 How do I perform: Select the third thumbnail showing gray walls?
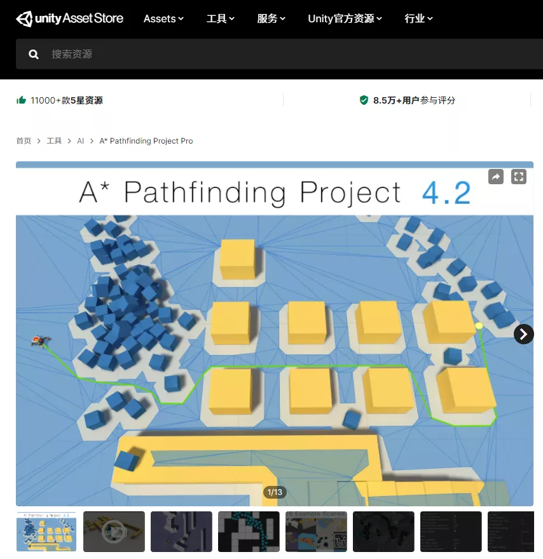181,532
